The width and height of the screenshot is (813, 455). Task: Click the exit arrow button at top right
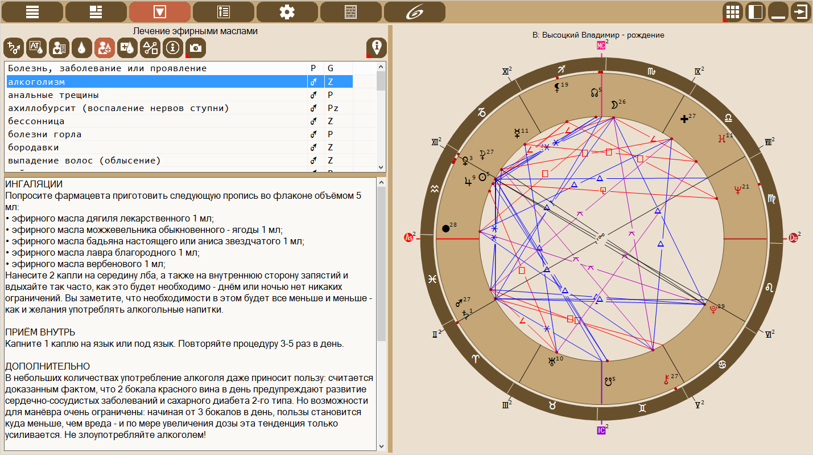click(801, 12)
